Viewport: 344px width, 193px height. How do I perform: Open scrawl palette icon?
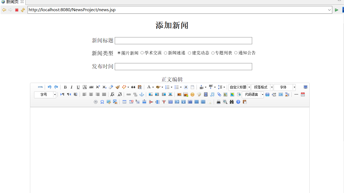199,94
